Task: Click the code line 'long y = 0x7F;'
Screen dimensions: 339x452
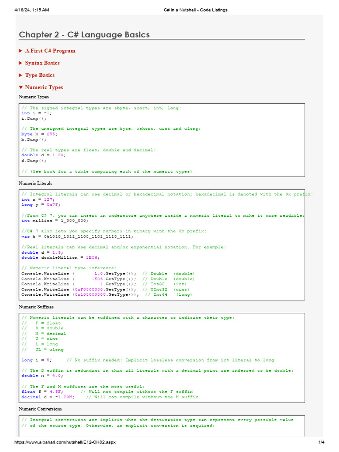Action: point(41,205)
